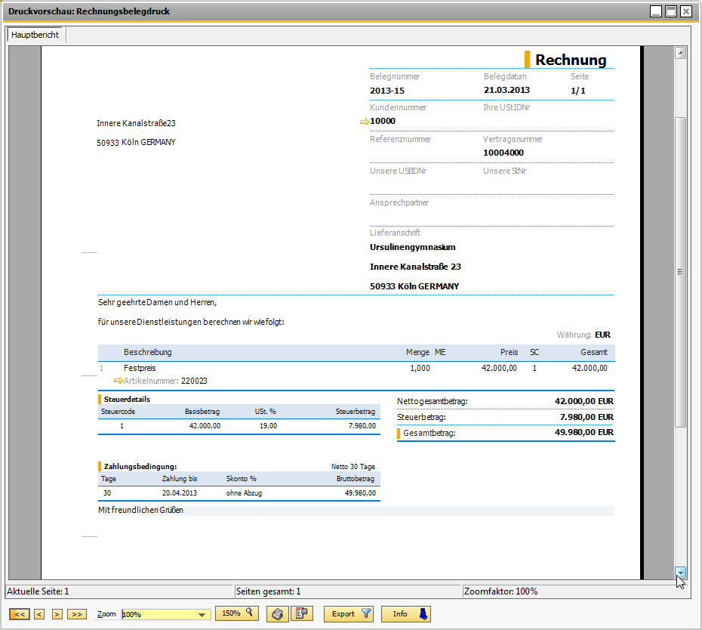Click the Export button with funnel icon

tap(348, 614)
